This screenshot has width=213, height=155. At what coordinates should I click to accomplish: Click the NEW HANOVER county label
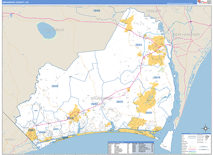click(x=186, y=34)
